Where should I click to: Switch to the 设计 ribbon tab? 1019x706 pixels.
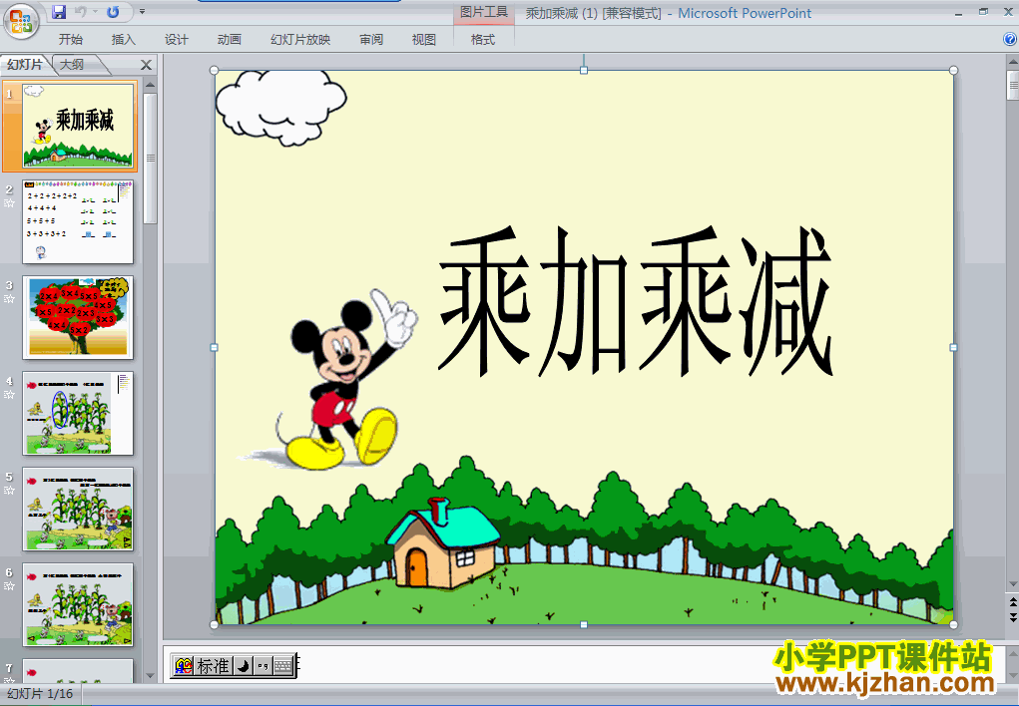(176, 40)
